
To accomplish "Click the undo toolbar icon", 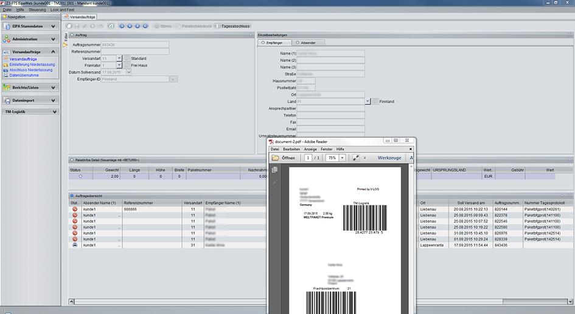I will [x=100, y=26].
